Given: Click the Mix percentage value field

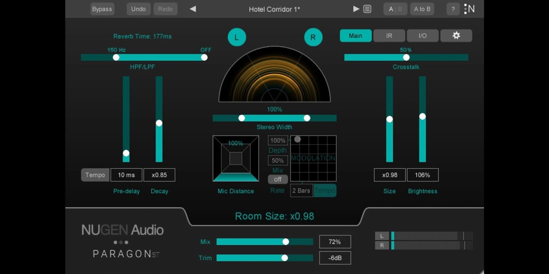Looking at the screenshot, I should [x=335, y=242].
